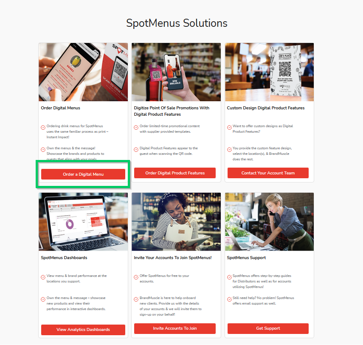Select the Invite Accounts To Join button
This screenshot has width=363, height=345.
175,328
